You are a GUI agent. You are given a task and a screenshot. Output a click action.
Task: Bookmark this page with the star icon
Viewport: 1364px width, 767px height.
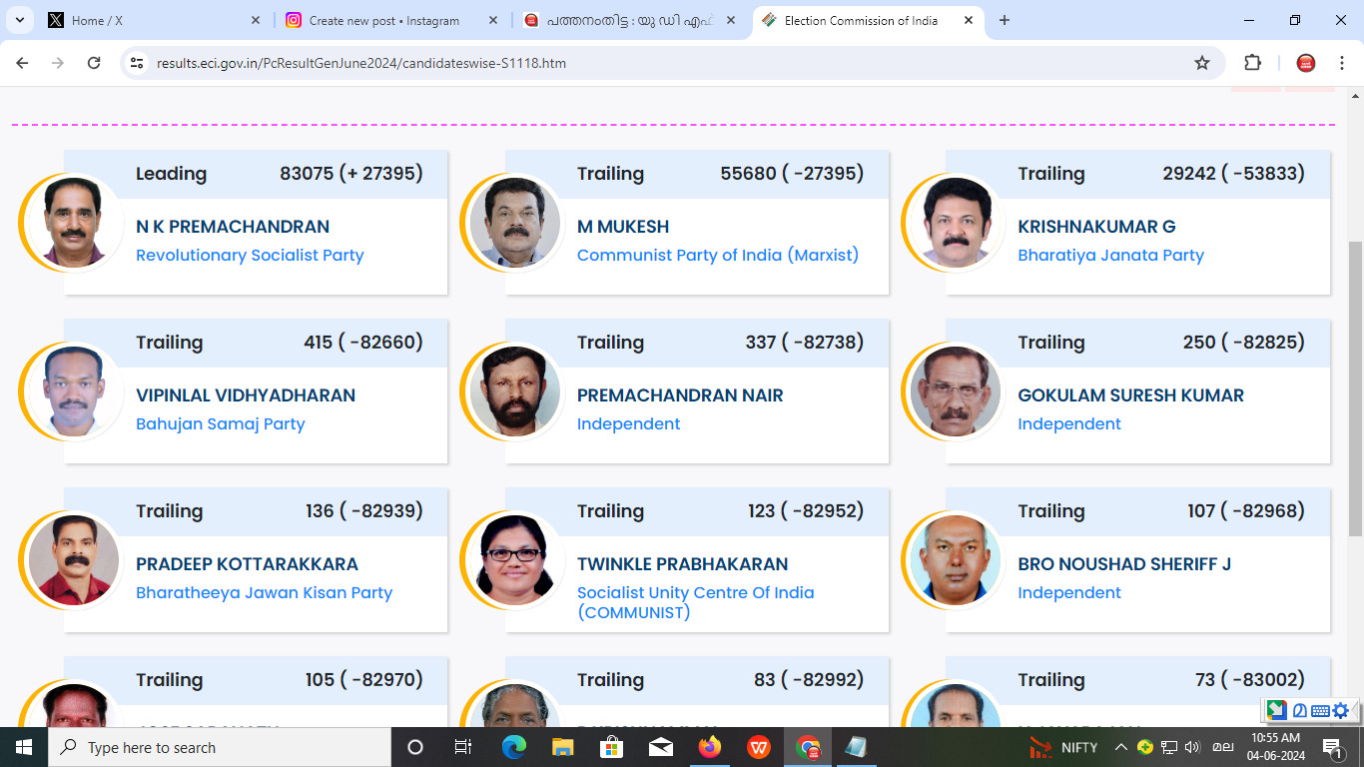pos(1202,63)
